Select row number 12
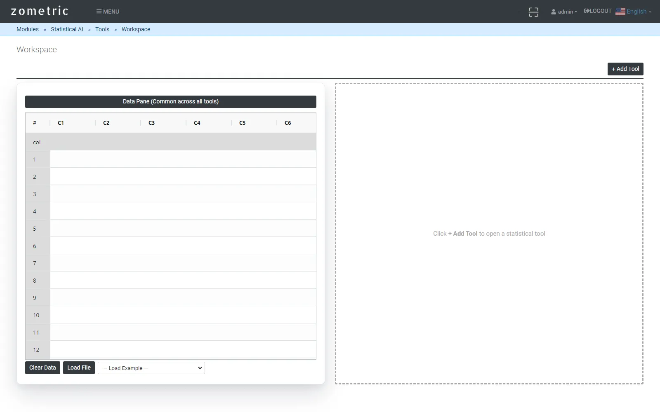This screenshot has height=412, width=660. [x=38, y=350]
